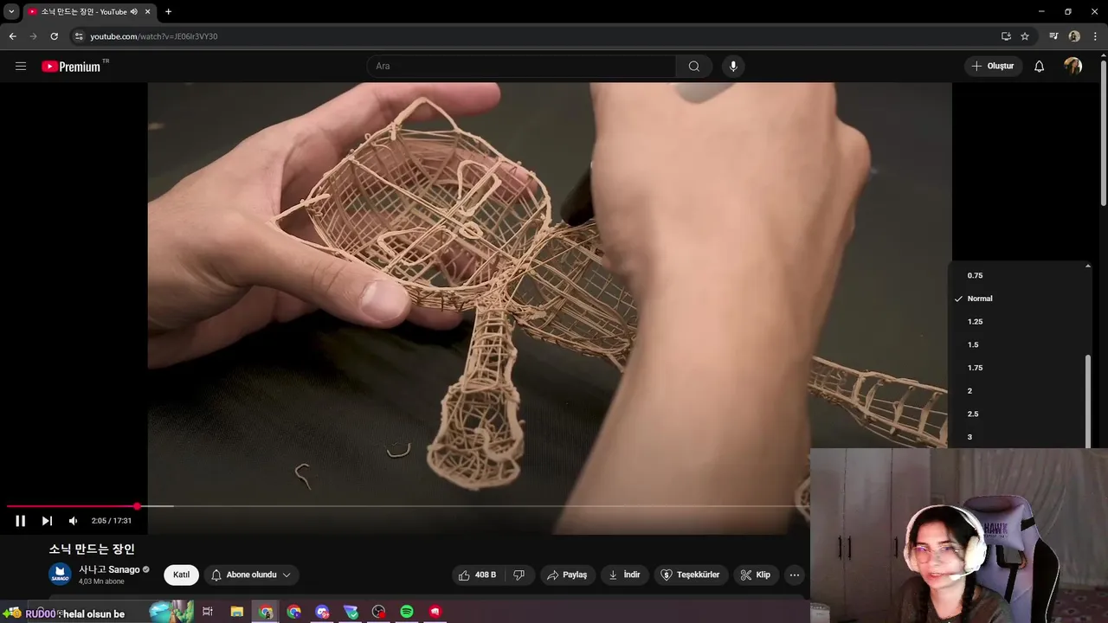
Task: Like the video with 408 B likes
Action: click(x=477, y=575)
